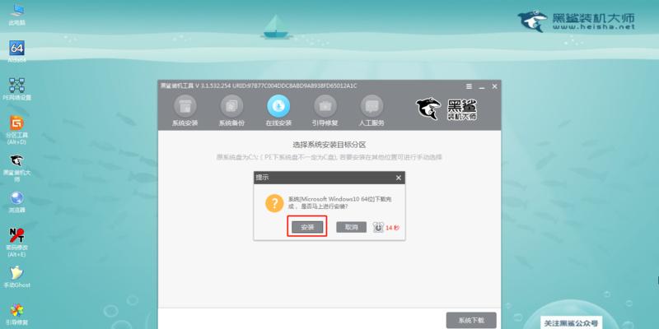The width and height of the screenshot is (659, 329).
Task: Open the 此电脑 desktop icon
Action: point(16,14)
